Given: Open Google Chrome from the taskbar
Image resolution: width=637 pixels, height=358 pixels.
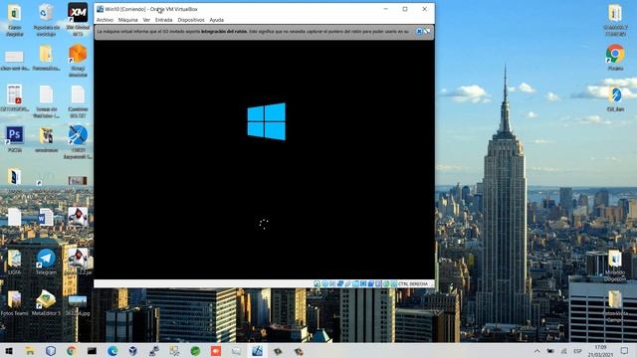Looking at the screenshot, I should 72,351.
